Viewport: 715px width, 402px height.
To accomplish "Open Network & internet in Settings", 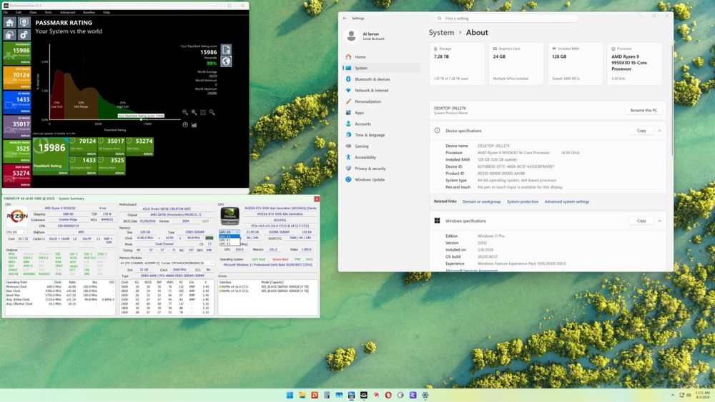I will coord(382,91).
